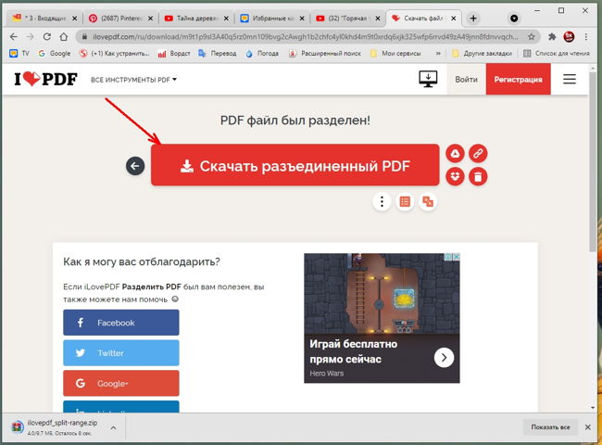Open the Перевод bookmark
This screenshot has height=445, width=602.
(218, 54)
